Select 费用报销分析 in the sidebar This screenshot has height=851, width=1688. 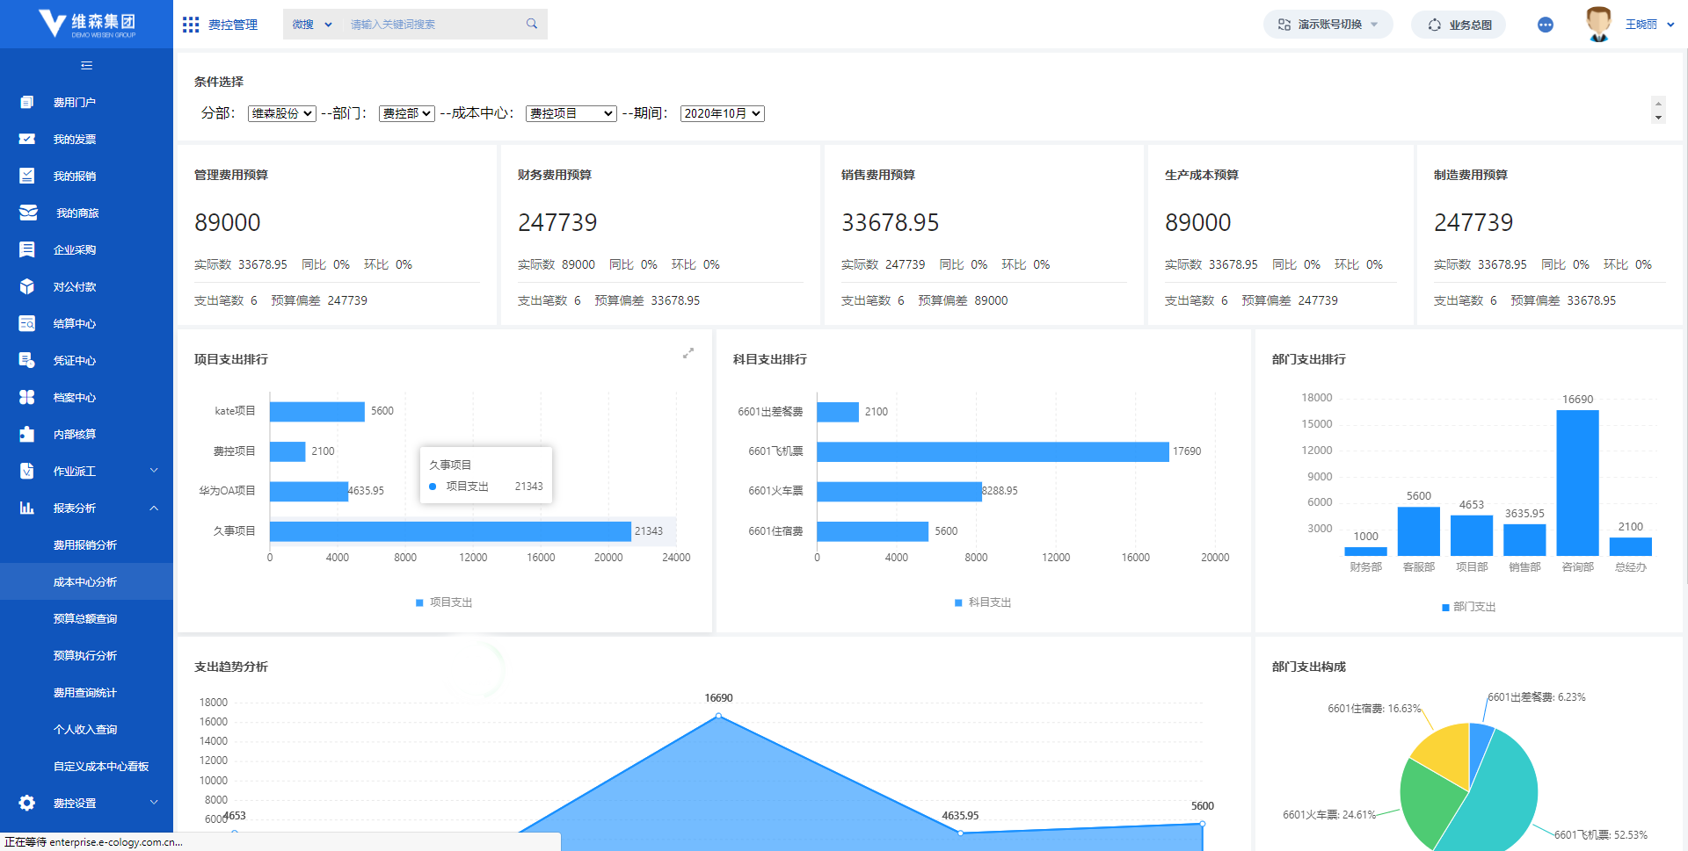[85, 544]
